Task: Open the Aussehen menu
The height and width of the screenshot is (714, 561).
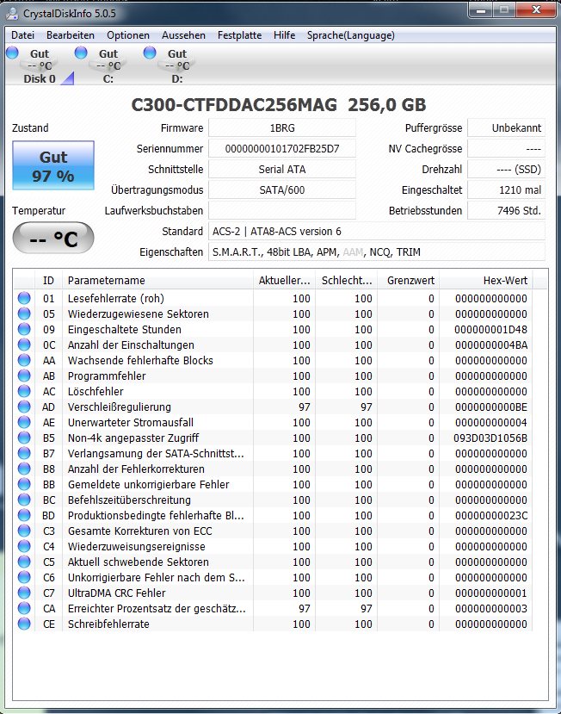Action: click(183, 35)
